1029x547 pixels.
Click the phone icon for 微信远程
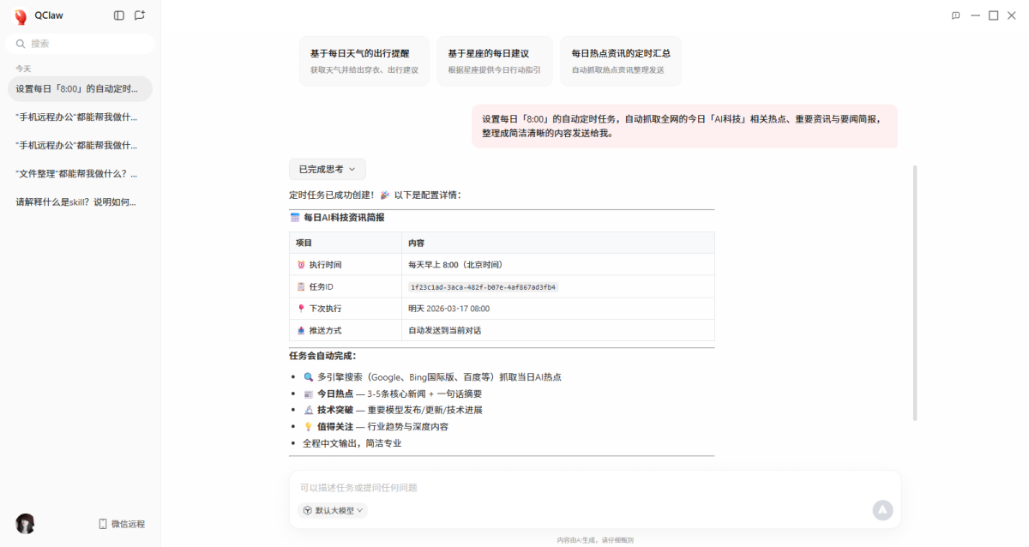point(103,524)
